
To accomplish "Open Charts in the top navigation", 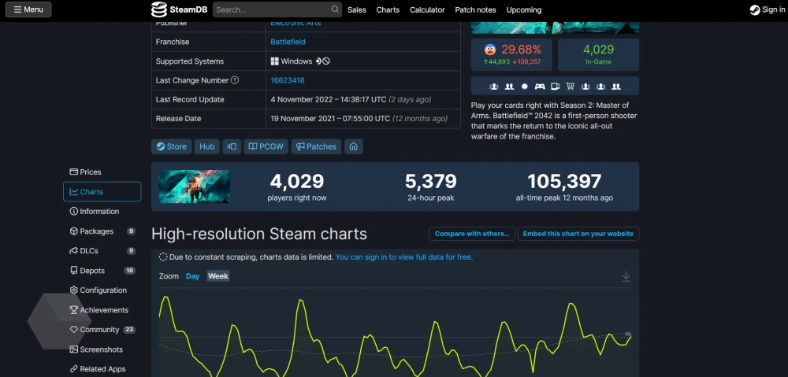I will [388, 10].
